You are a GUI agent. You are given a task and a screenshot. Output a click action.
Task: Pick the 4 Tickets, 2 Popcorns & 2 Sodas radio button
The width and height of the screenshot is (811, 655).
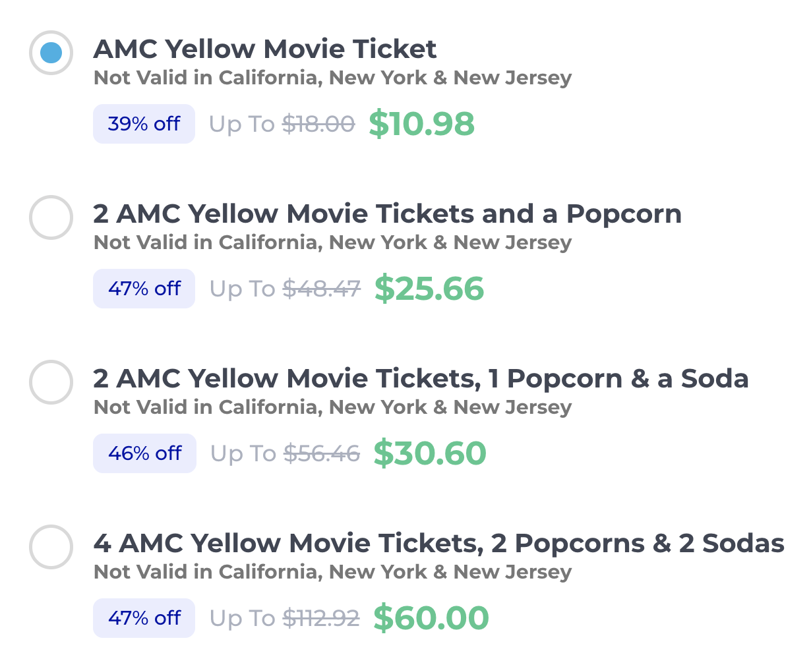(51, 547)
